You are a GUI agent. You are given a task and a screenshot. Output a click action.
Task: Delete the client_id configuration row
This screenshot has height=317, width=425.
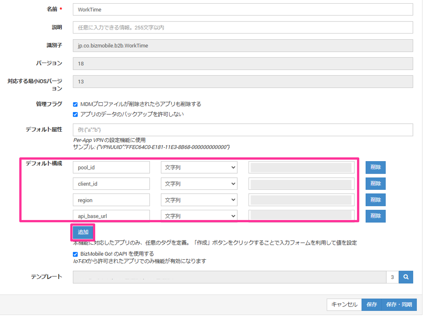pos(375,183)
